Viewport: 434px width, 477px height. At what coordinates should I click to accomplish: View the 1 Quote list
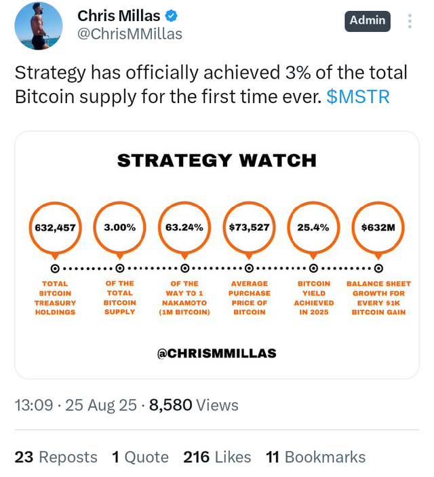(140, 457)
